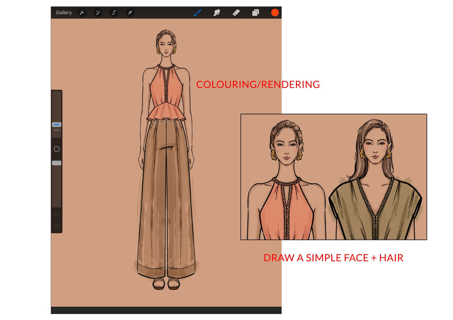The image size is (453, 320).
Task: Open the orange color picker
Action: [274, 12]
